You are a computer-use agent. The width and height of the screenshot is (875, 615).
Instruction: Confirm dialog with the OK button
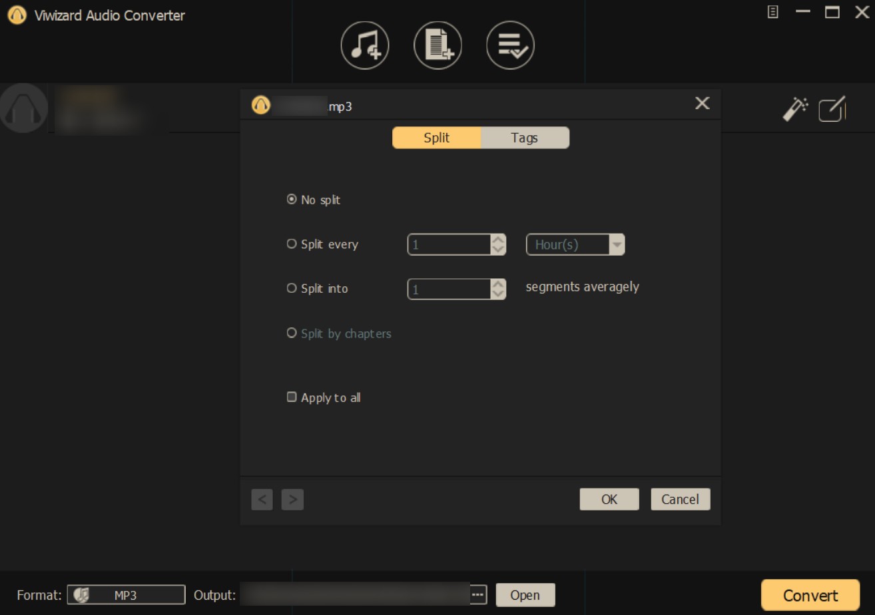(x=609, y=499)
